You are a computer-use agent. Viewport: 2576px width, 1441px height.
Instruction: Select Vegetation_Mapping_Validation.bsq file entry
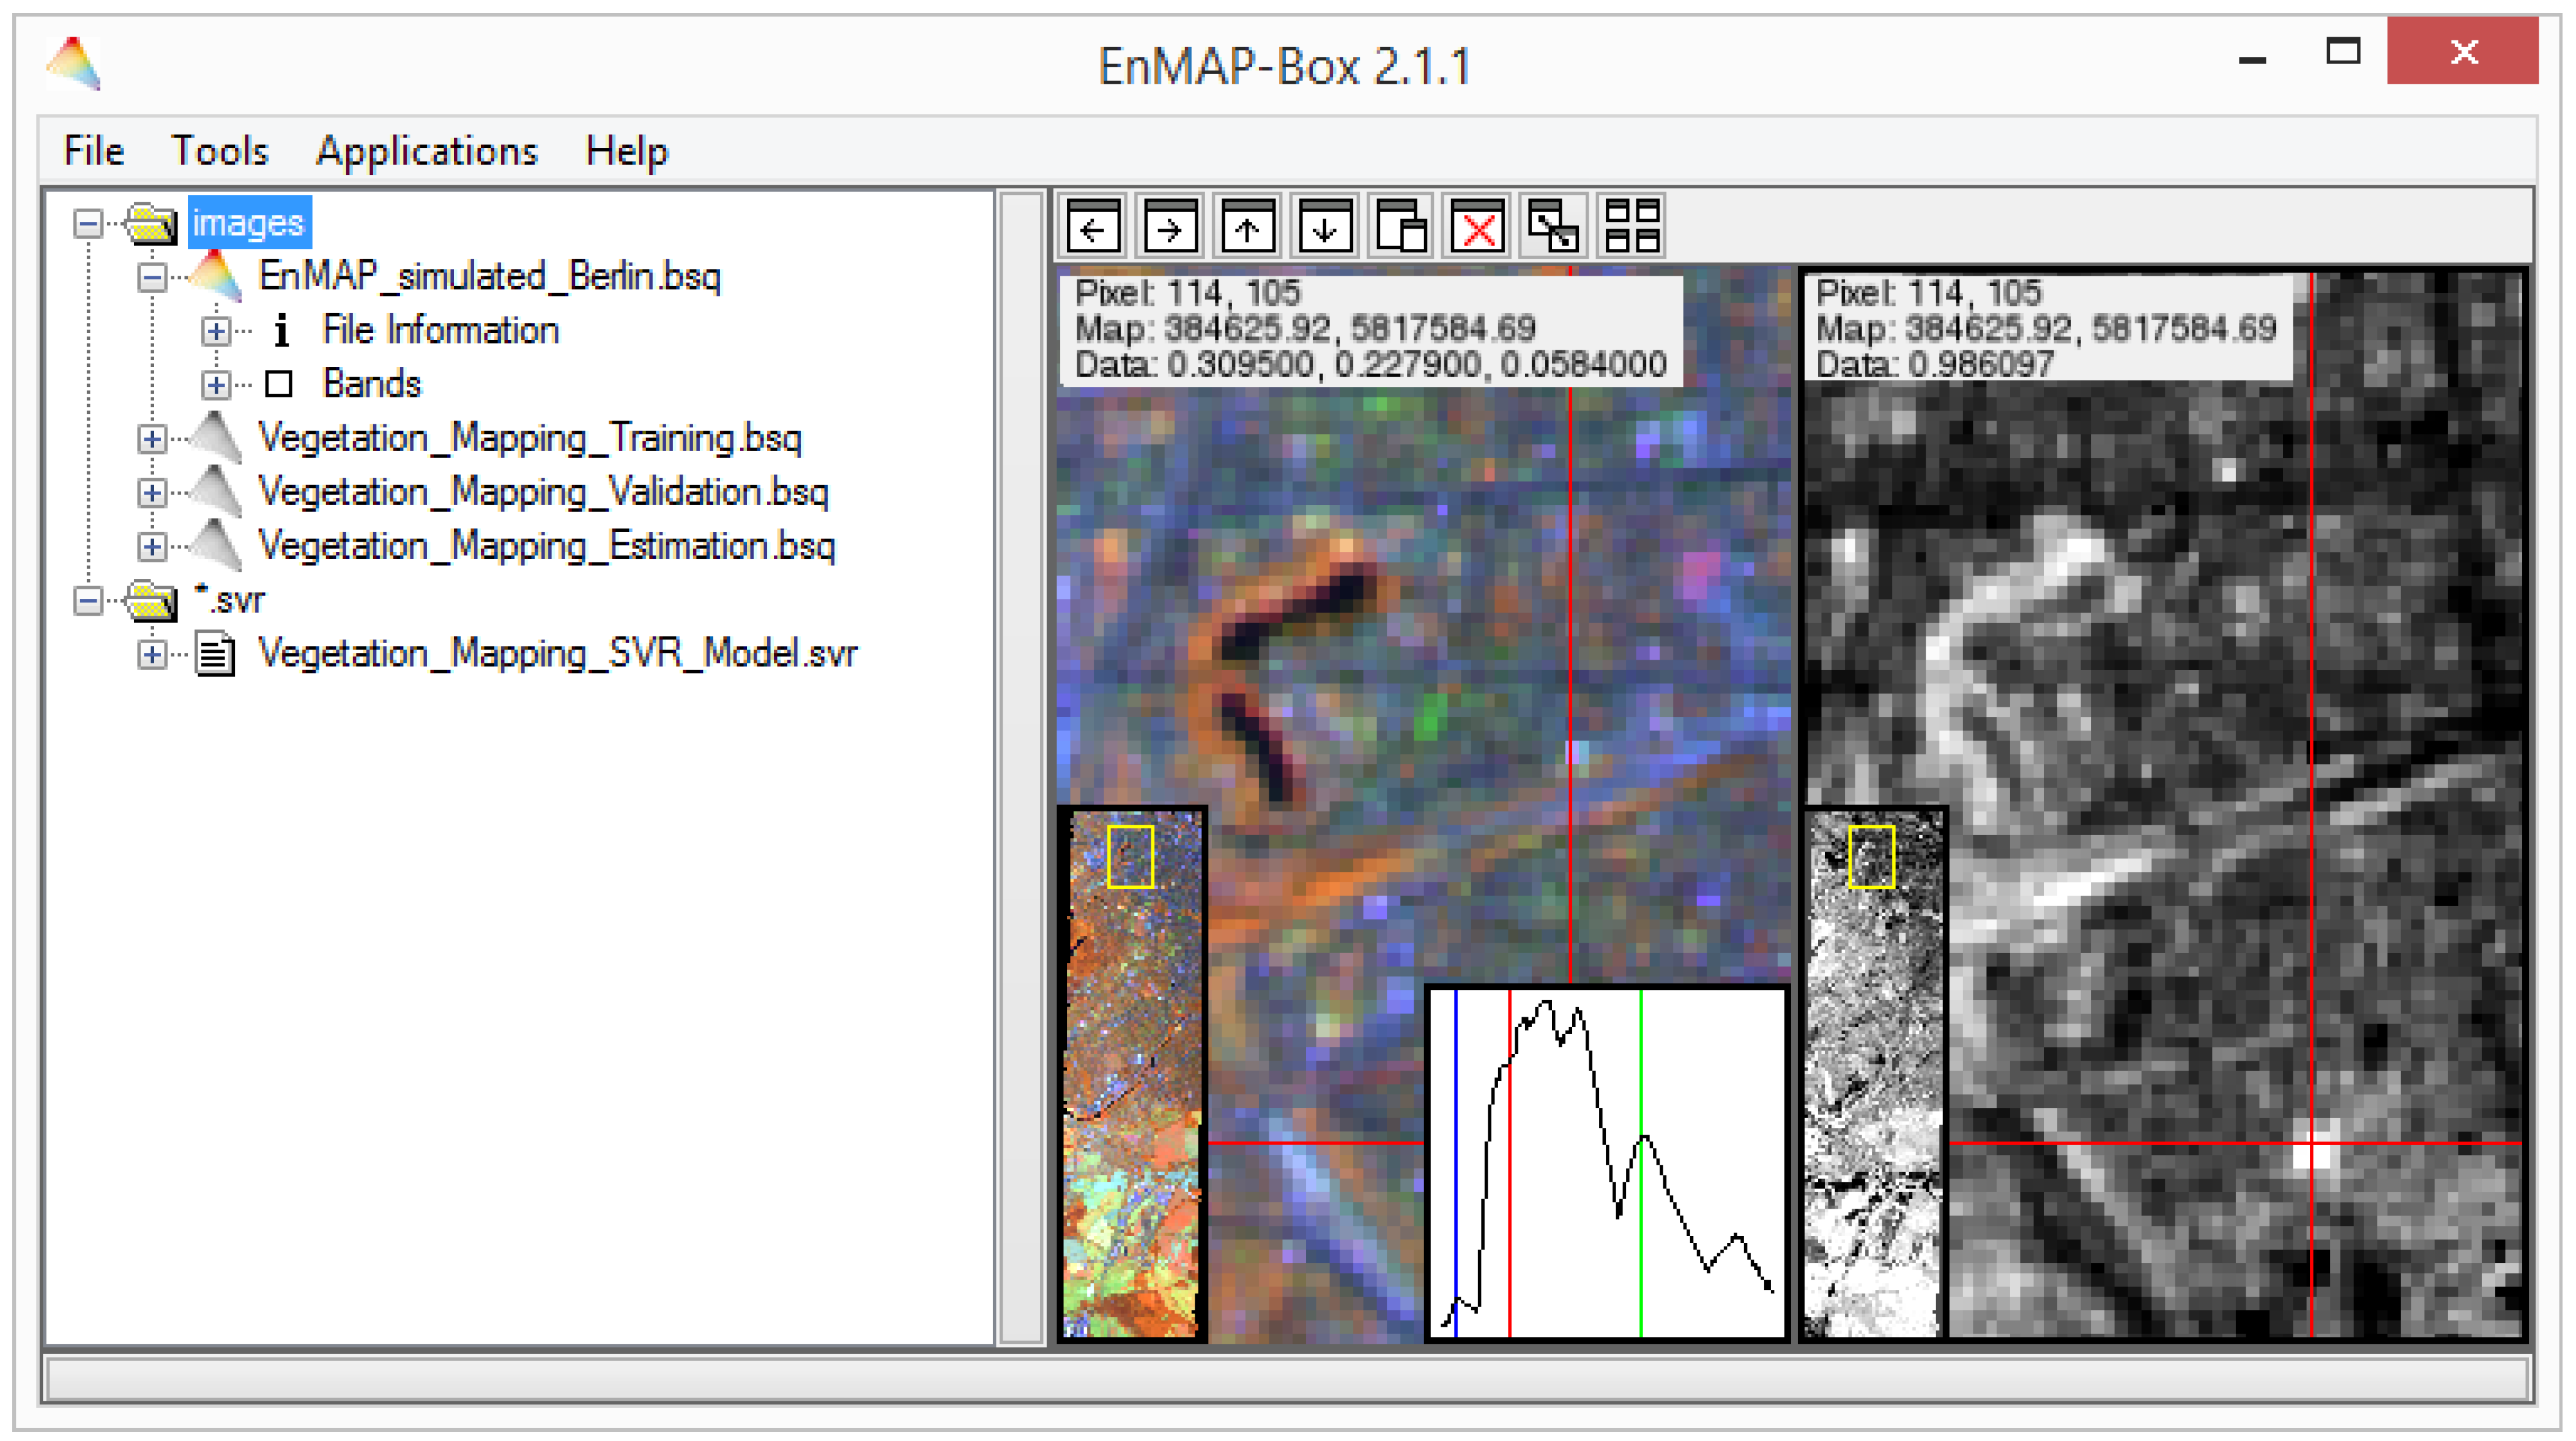pos(543,493)
